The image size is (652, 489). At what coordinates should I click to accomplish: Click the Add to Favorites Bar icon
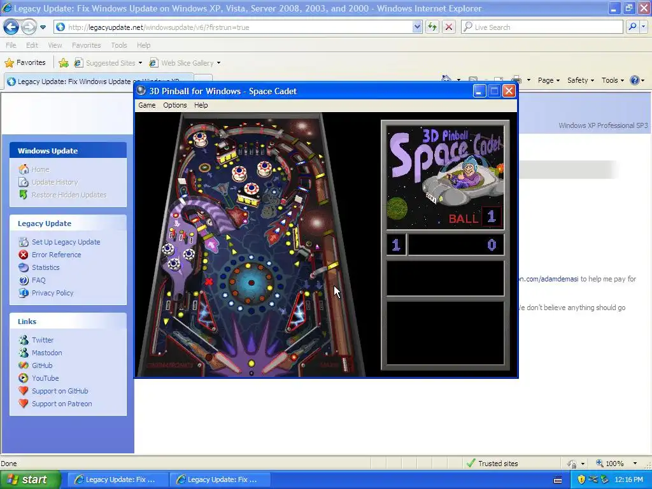(x=64, y=63)
